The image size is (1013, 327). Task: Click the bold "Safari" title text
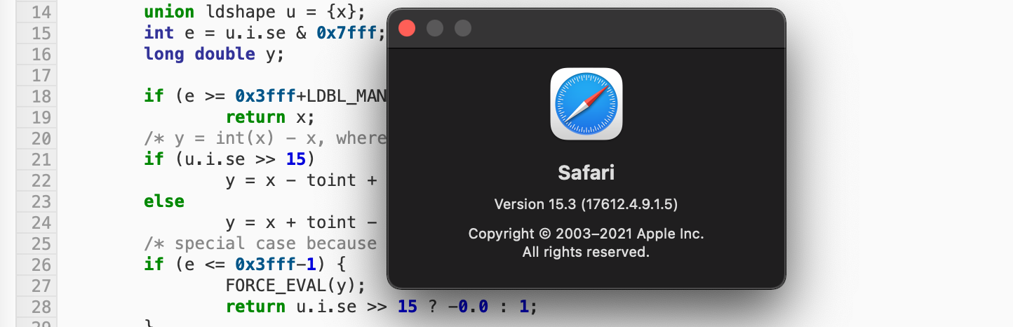click(586, 172)
